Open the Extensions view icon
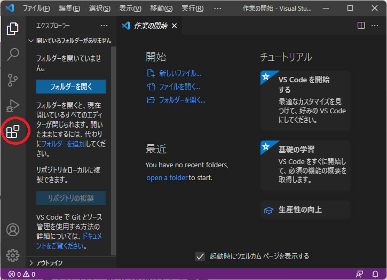Viewport: 387px width, 280px height. click(x=13, y=131)
